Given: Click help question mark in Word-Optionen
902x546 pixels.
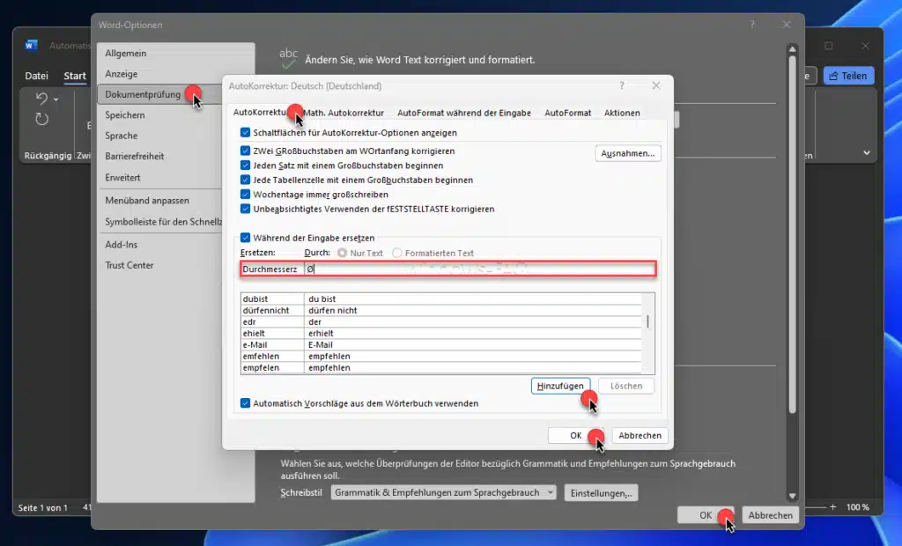Looking at the screenshot, I should tap(752, 25).
